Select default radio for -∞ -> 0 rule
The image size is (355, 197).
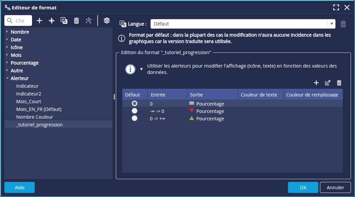click(x=134, y=111)
